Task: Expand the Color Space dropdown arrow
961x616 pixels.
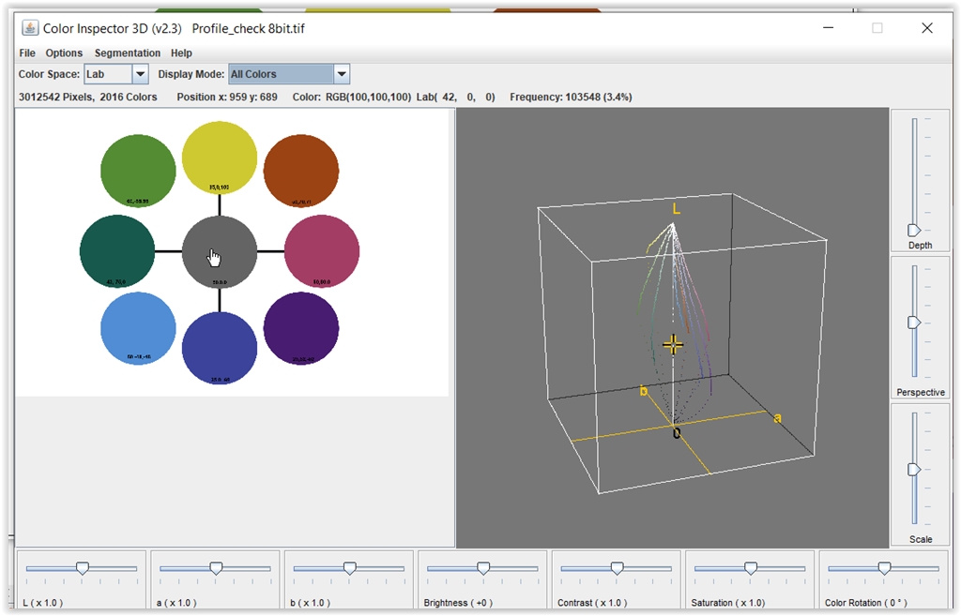Action: [x=140, y=74]
